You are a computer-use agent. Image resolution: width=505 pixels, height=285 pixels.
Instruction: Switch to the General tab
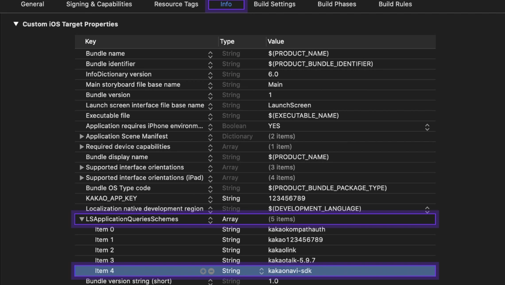(32, 4)
